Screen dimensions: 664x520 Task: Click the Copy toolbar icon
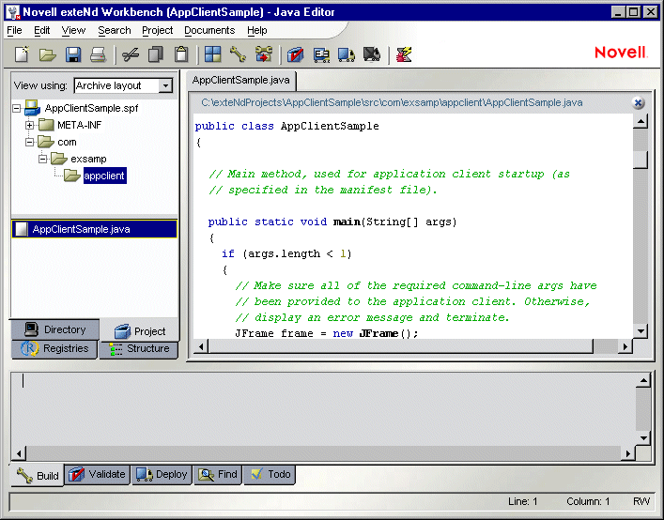156,54
